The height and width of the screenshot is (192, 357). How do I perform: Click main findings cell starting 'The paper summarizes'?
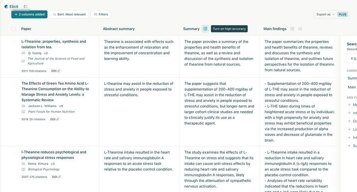point(299,56)
